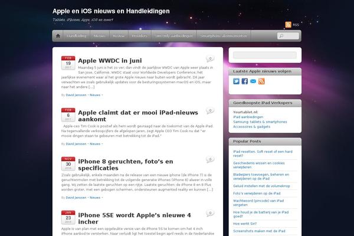Open Screenshots maken met de iPad link
354x236 pixels.
coord(259,231)
